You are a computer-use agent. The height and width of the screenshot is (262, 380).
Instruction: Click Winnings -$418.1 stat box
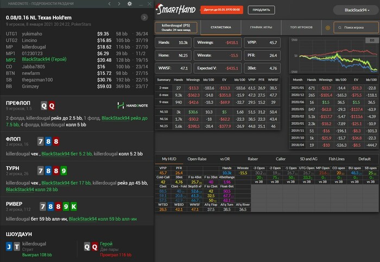point(218,43)
